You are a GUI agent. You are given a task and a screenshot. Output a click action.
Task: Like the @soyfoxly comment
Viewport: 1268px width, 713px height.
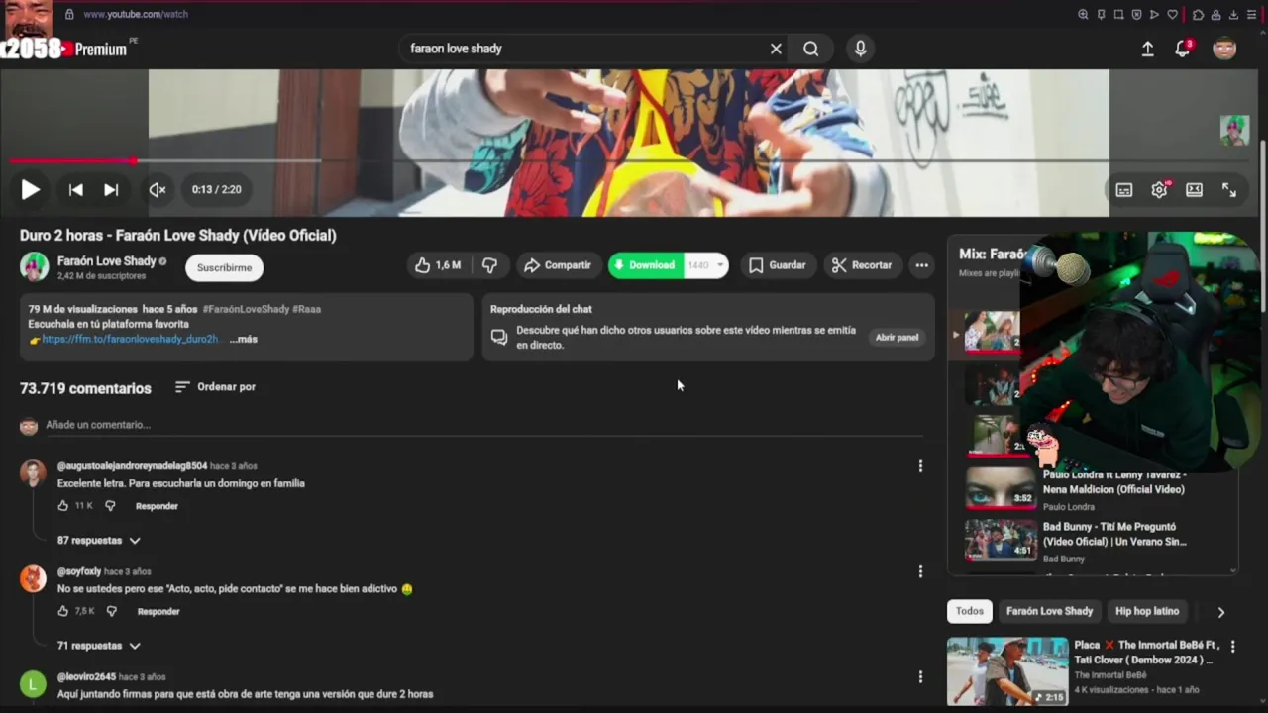click(x=63, y=612)
